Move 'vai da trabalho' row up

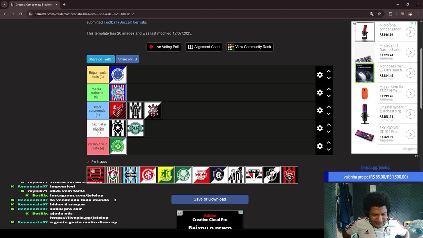[328, 89]
